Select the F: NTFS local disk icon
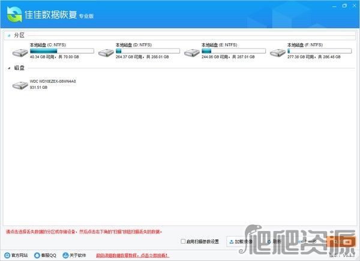 (x=278, y=53)
